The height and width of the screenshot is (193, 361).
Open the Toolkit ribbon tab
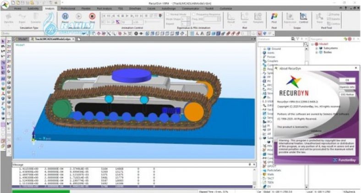(x=209, y=9)
